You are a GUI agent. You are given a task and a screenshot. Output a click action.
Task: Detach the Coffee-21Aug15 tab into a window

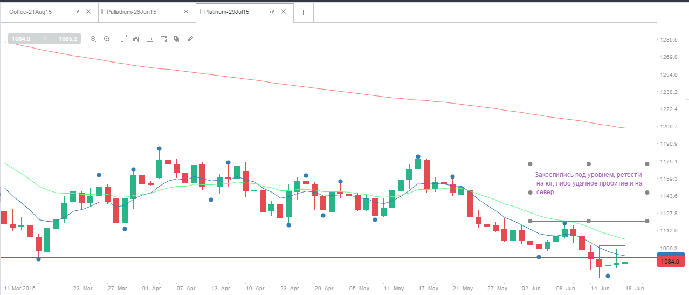tap(77, 12)
